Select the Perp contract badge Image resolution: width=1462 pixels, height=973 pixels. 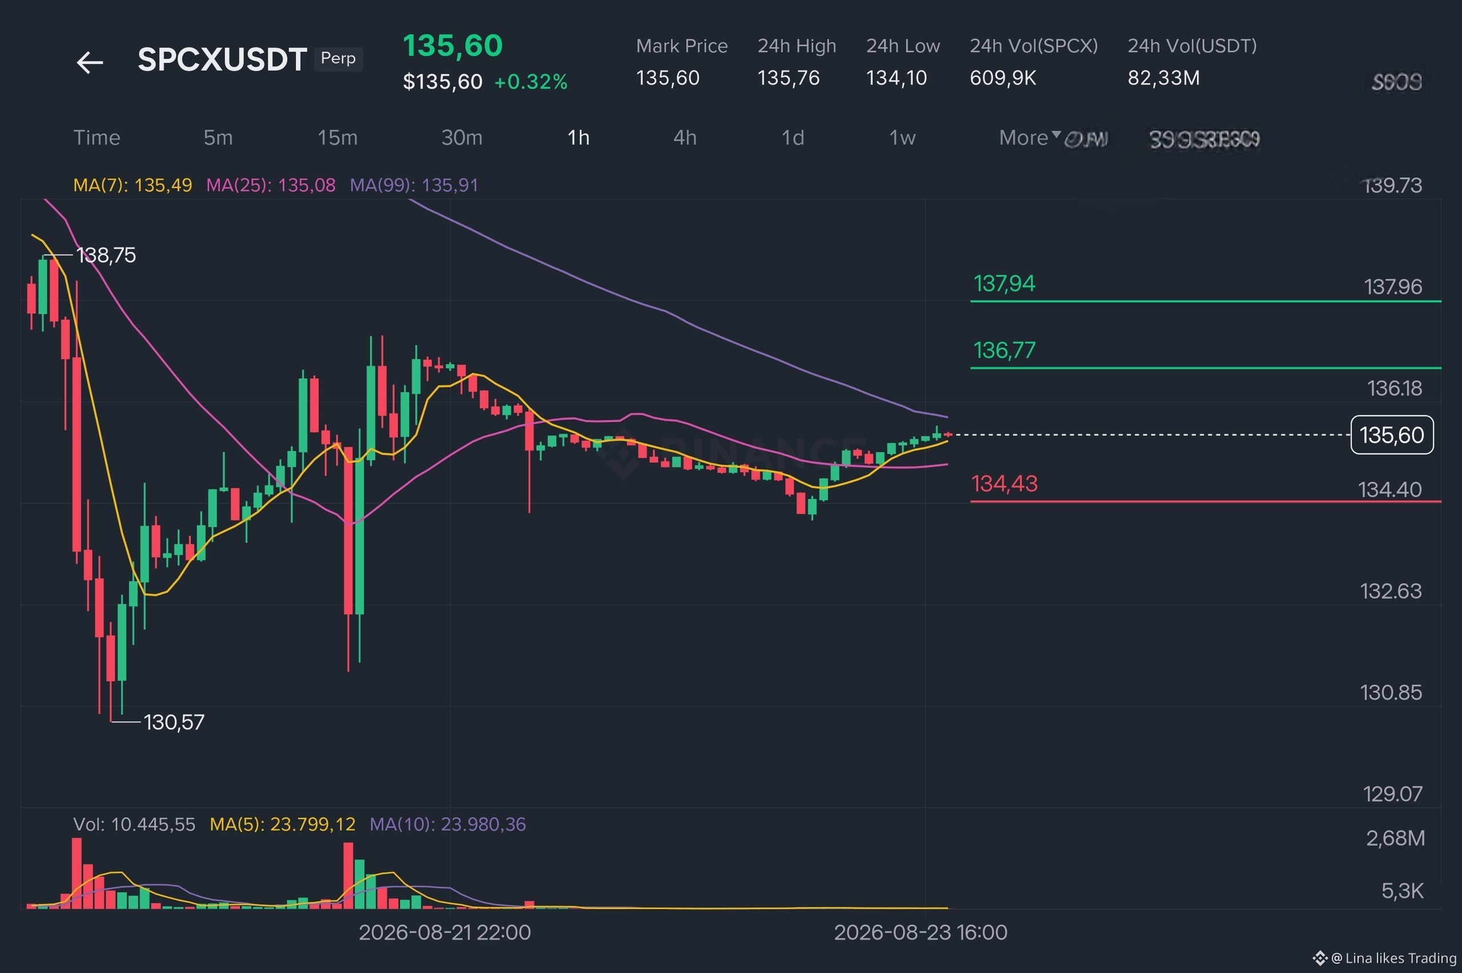tap(338, 58)
